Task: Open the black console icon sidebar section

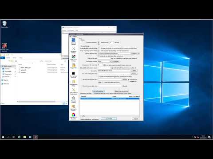Action: coord(74,75)
